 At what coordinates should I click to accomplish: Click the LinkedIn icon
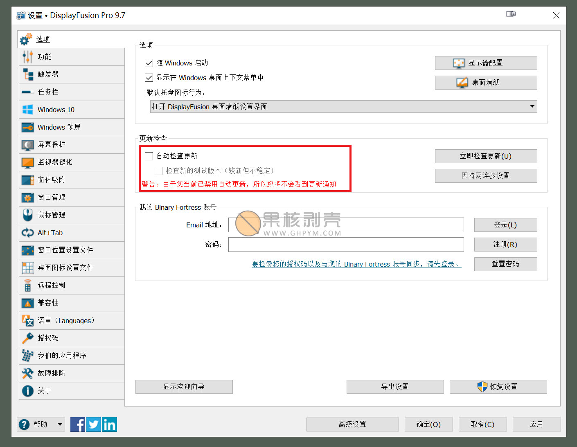coord(110,425)
